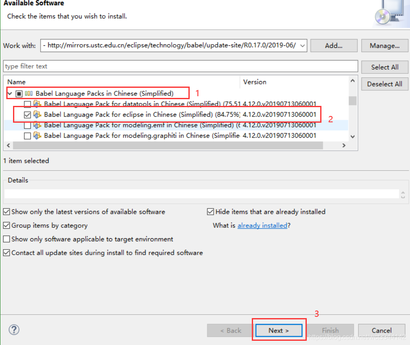Select the Babel Language Packs in Chinese row
Screen dimensions: 410x345
coord(104,93)
